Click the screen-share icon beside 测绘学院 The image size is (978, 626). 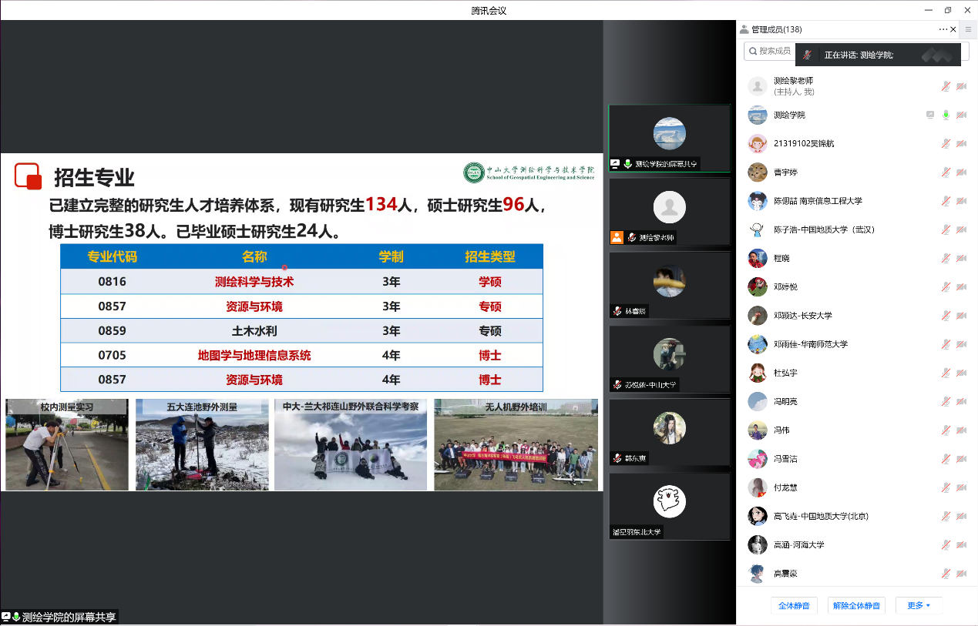point(930,115)
